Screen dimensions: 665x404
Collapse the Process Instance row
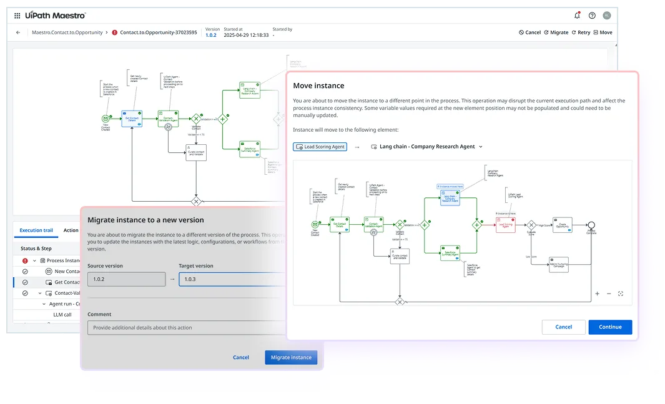pyautogui.click(x=34, y=261)
